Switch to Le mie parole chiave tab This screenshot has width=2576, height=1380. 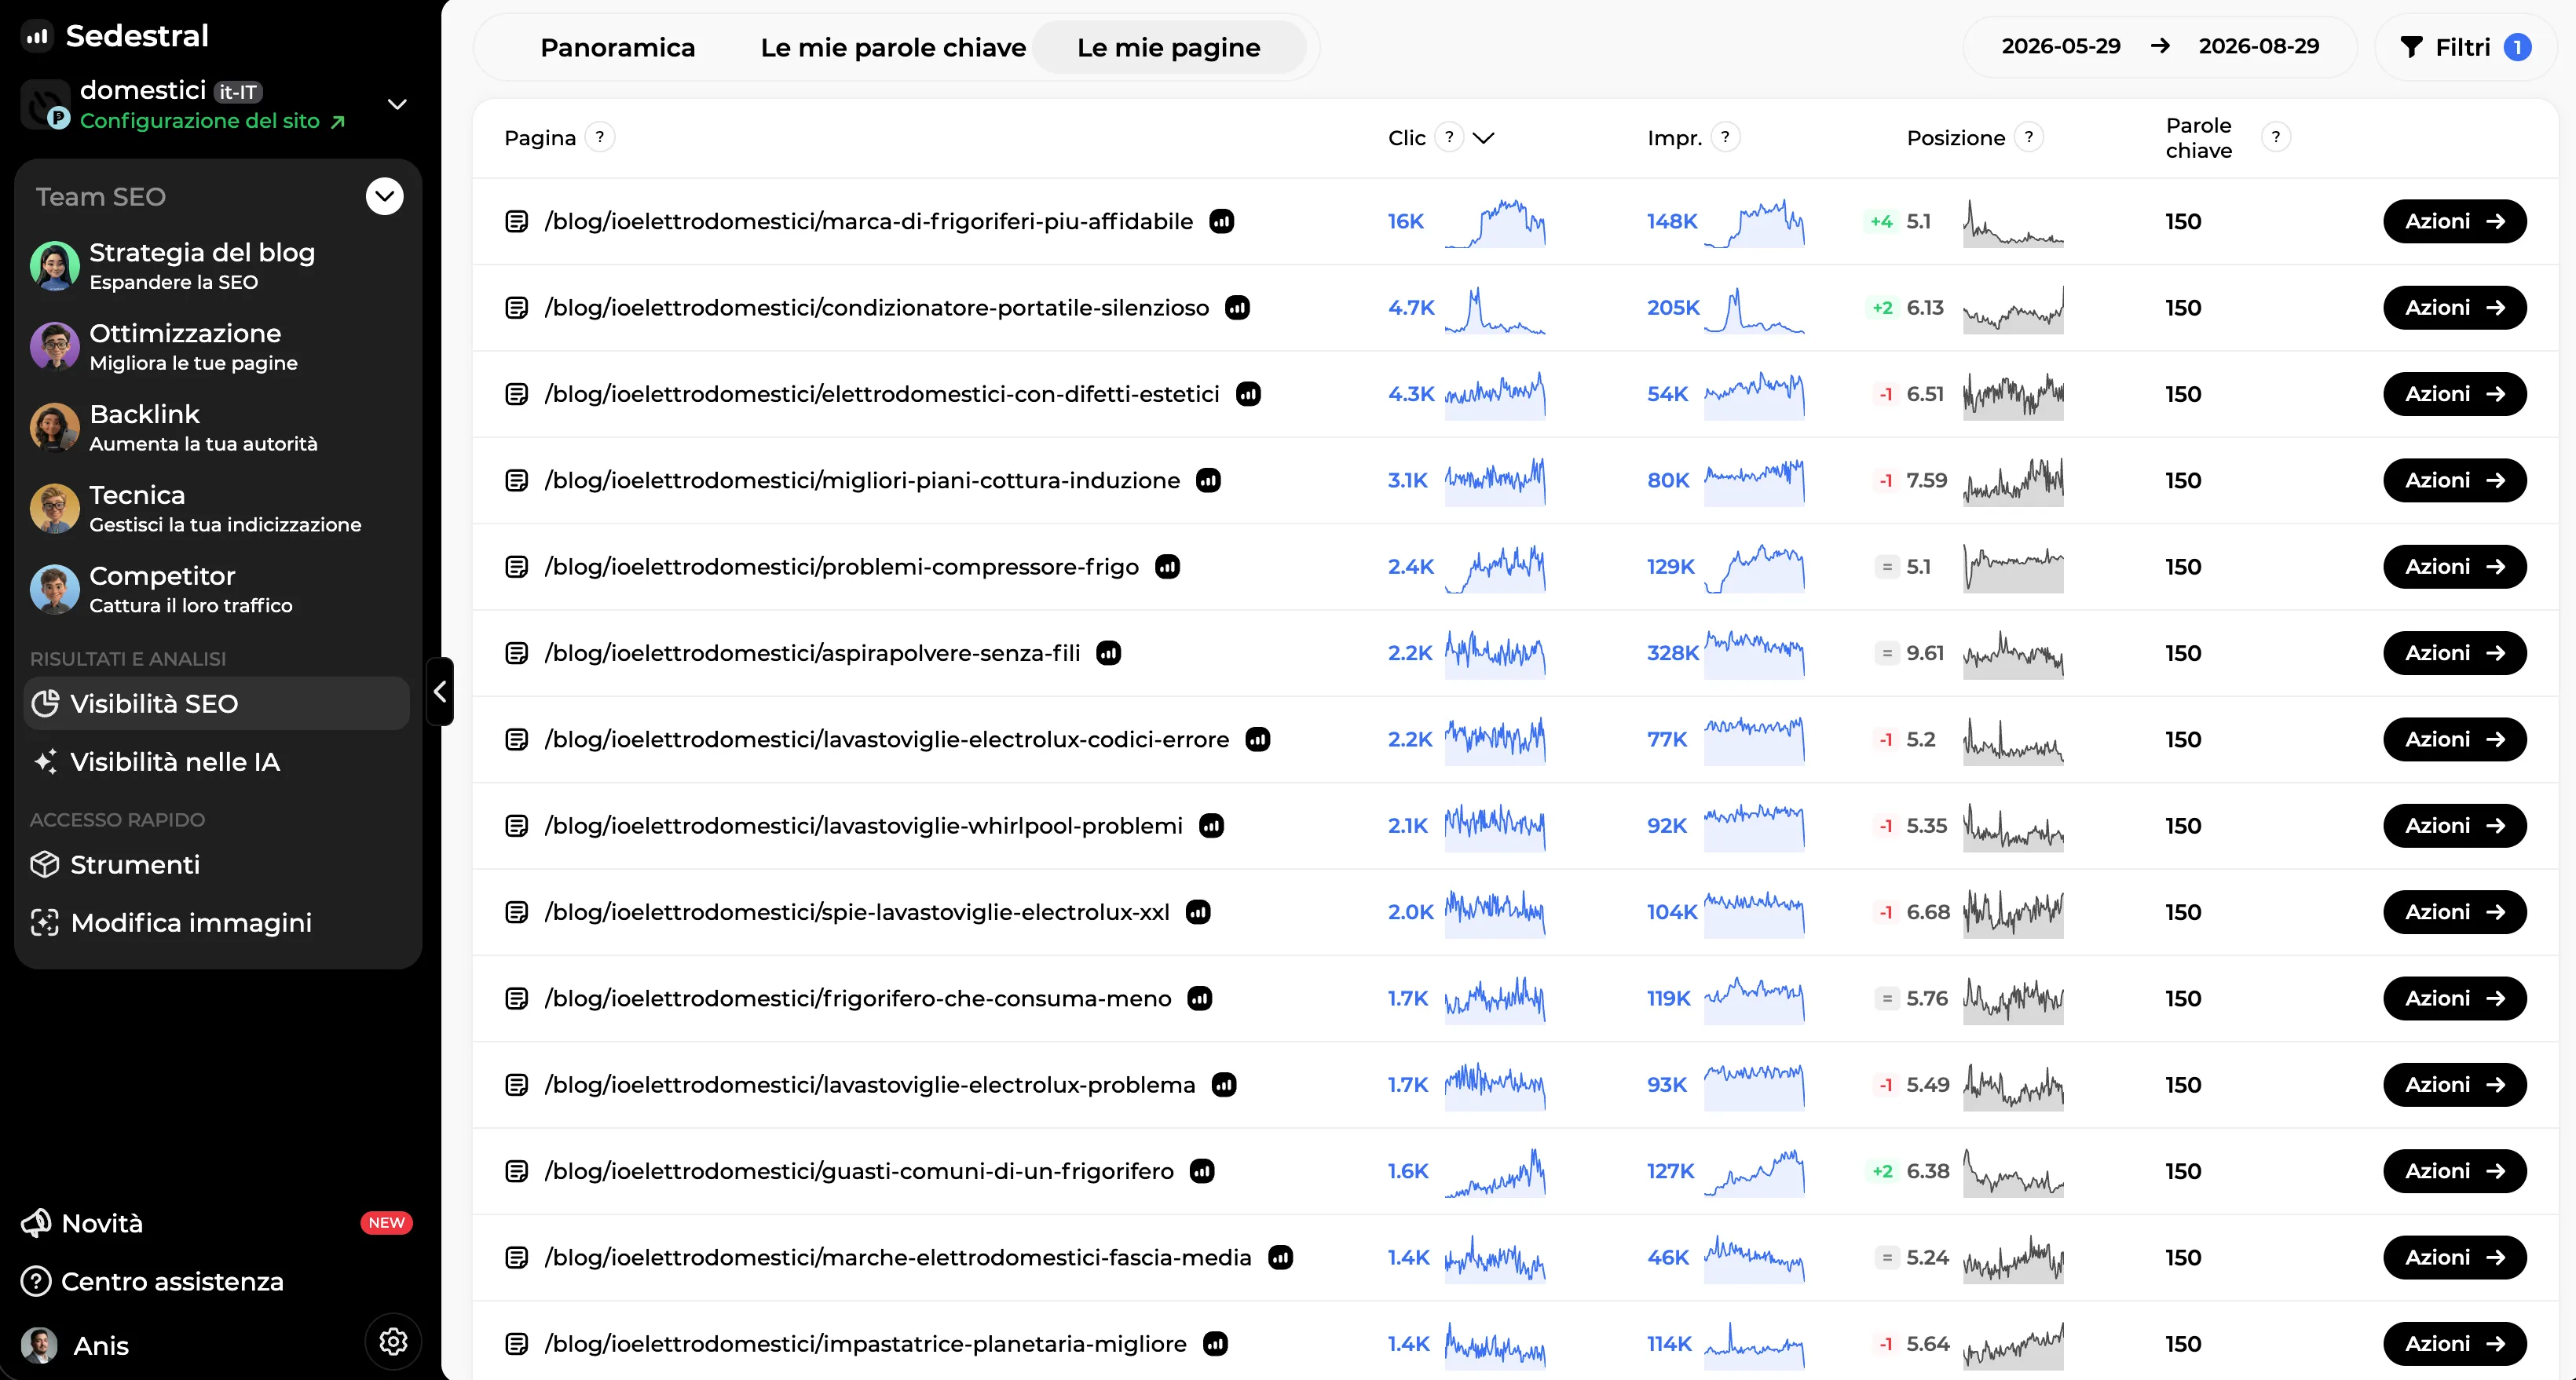(893, 47)
